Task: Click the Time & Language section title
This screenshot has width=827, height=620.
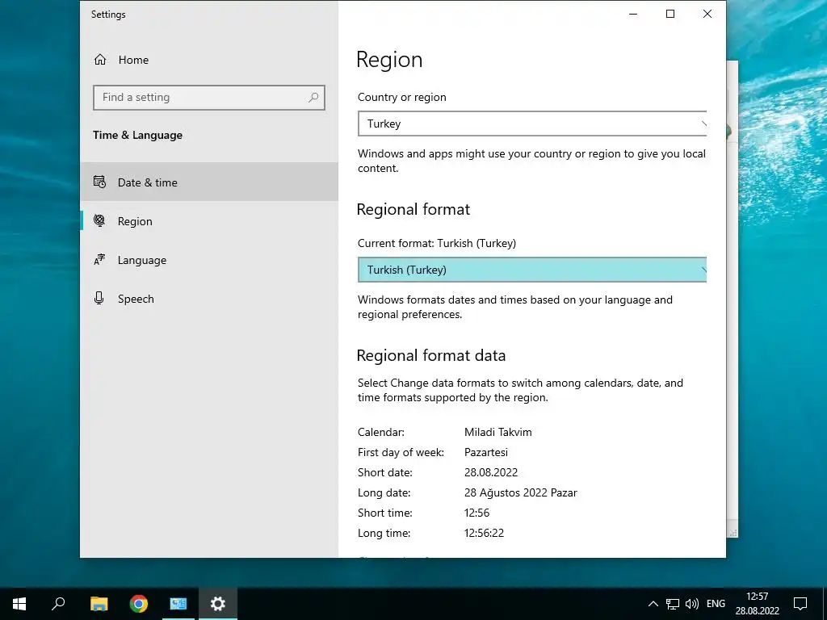Action: tap(137, 135)
